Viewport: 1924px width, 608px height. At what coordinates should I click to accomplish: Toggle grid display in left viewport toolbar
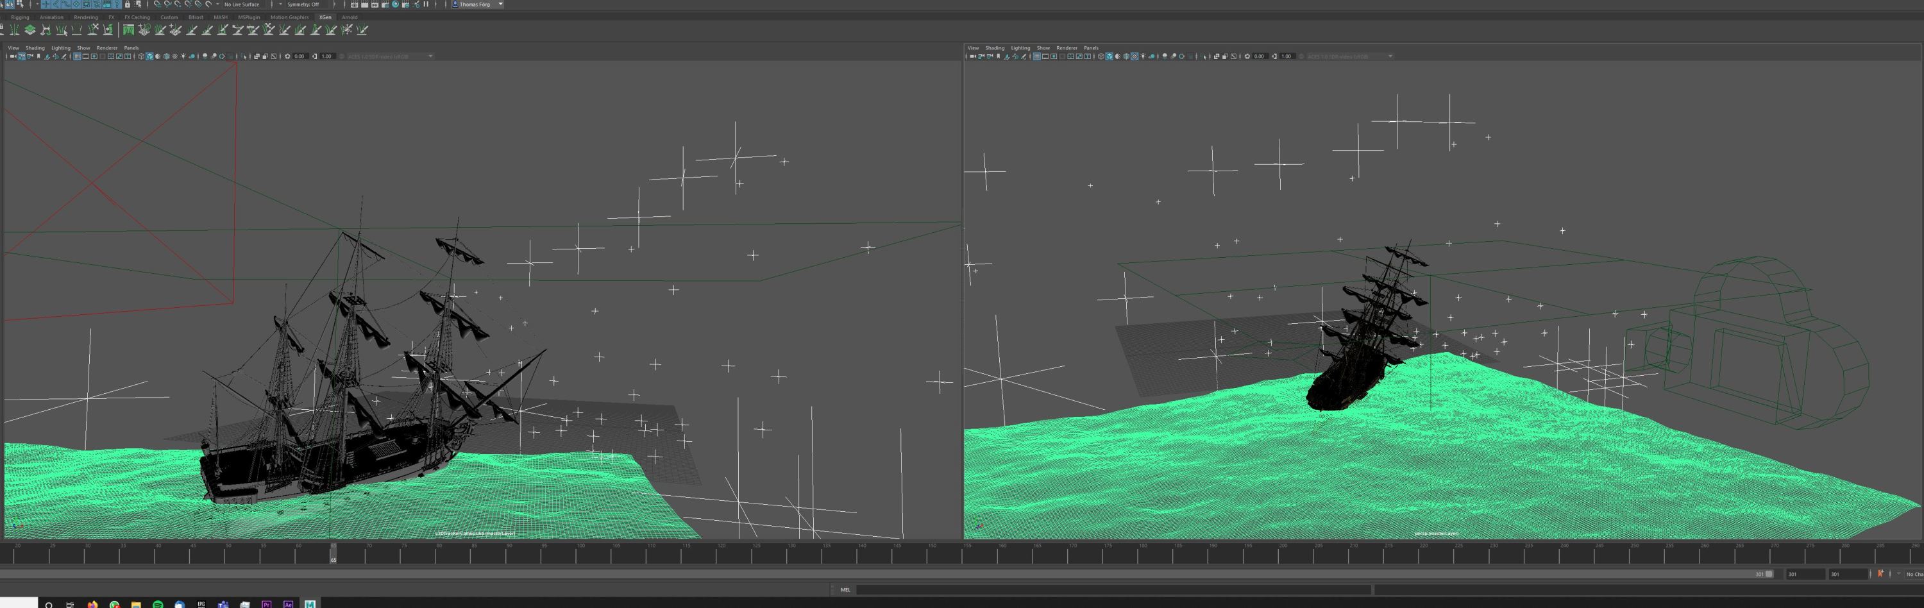pyautogui.click(x=77, y=56)
